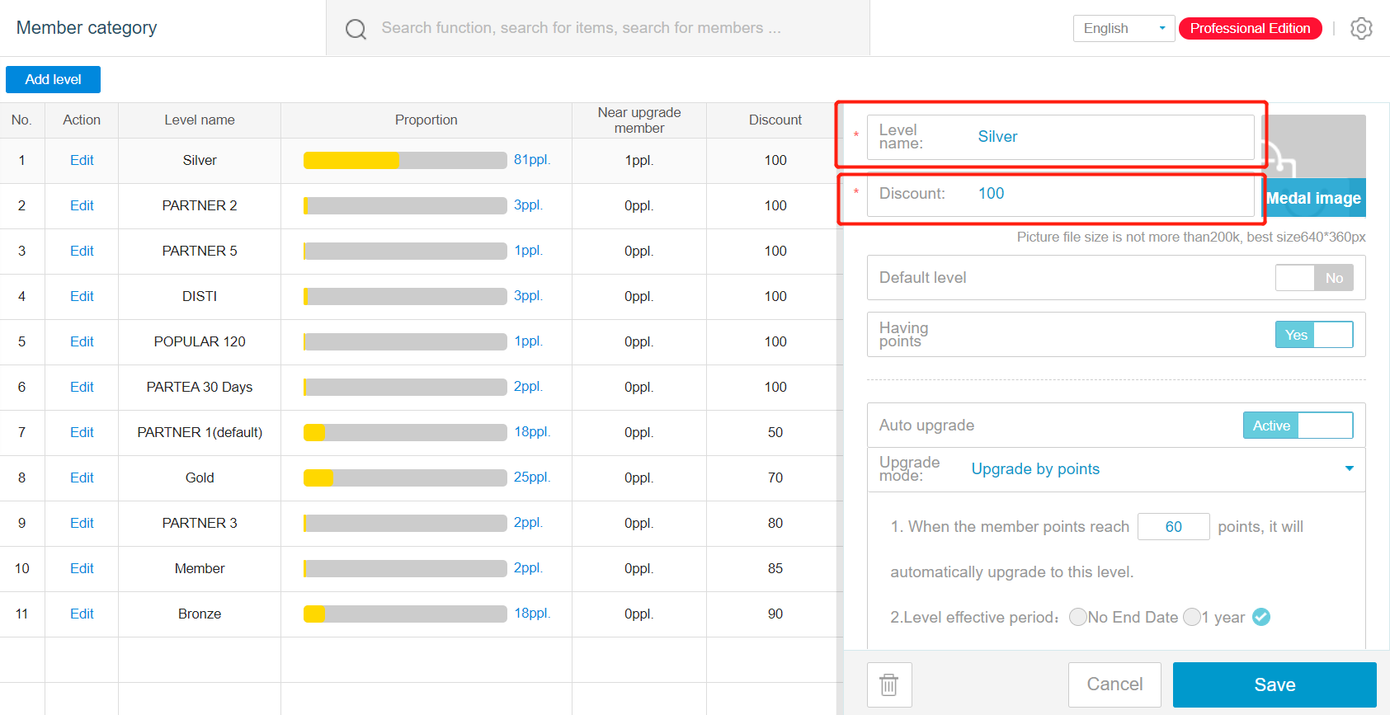Click the 81ppl. count for Silver

(x=532, y=159)
